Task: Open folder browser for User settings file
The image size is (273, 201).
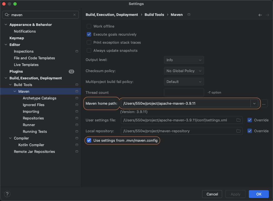Action: point(239,120)
